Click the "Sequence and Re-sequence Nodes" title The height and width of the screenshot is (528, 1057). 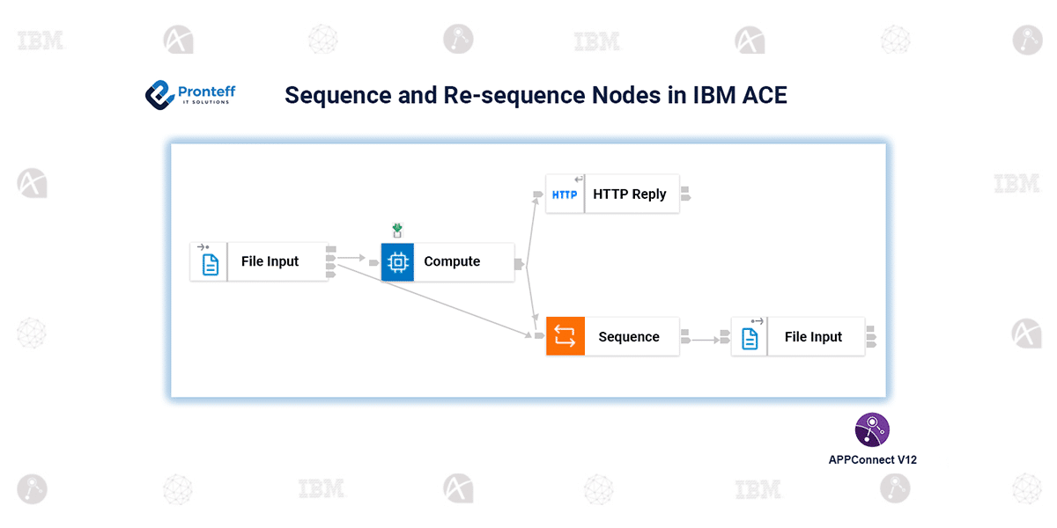[536, 95]
